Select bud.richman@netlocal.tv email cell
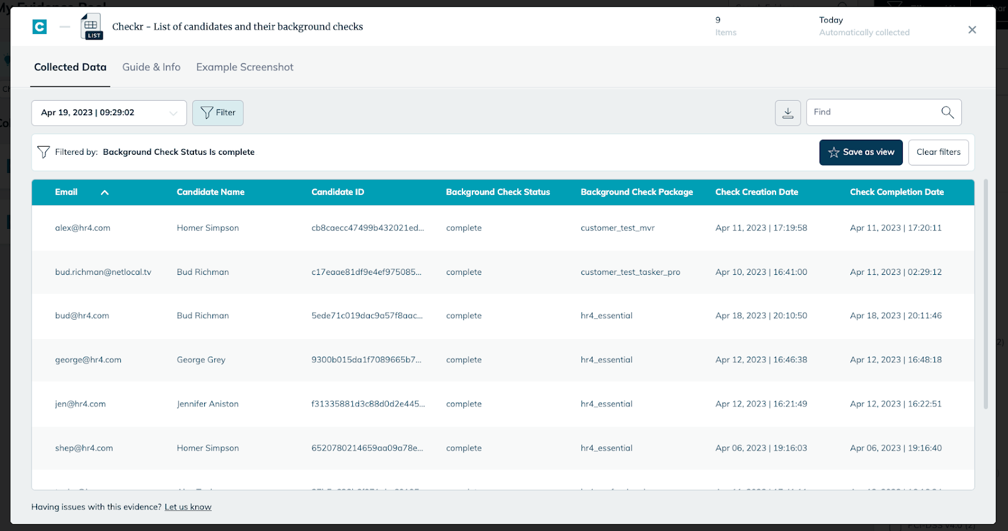This screenshot has height=531, width=1008. [x=103, y=272]
